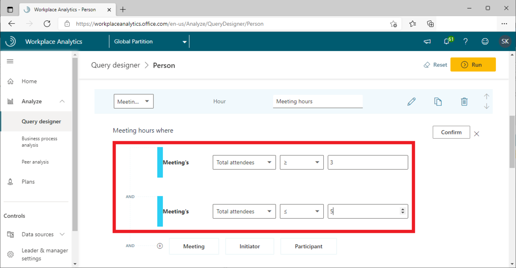This screenshot has height=268, width=516.
Task: Click the main page vertical scrollbar
Action: click(x=512, y=142)
